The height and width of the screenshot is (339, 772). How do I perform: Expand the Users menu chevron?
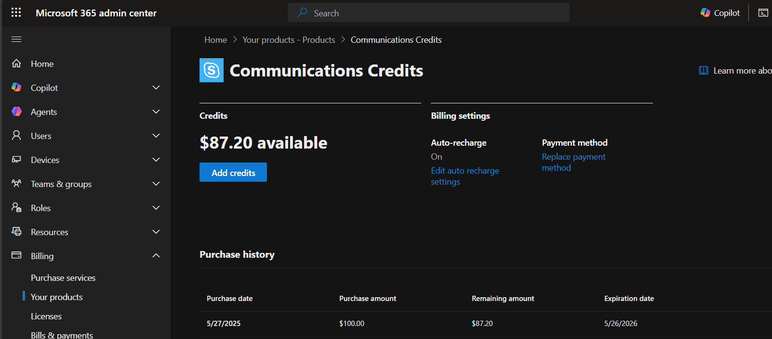coord(156,136)
